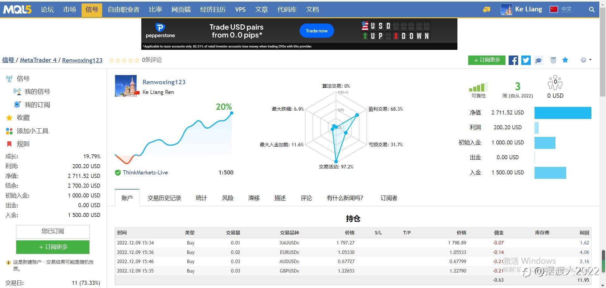Click the shield widget icon
This screenshot has height=288, width=606.
click(553, 60)
